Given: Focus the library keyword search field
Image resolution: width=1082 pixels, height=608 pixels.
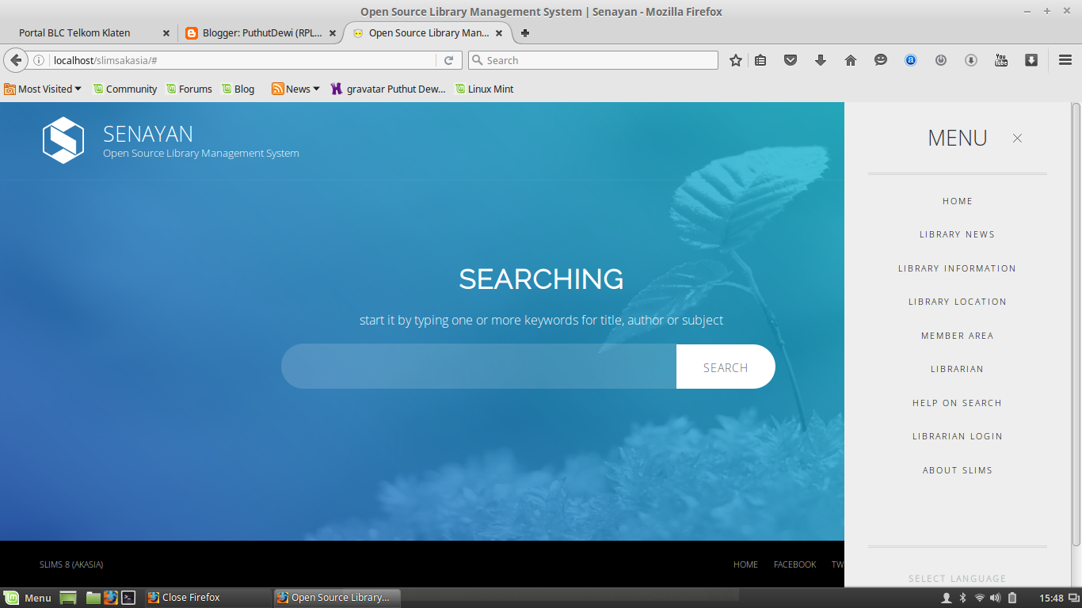Looking at the screenshot, I should point(478,367).
